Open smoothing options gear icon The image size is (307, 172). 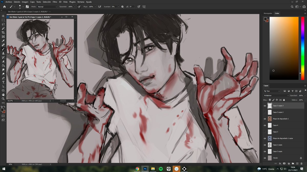122,7
